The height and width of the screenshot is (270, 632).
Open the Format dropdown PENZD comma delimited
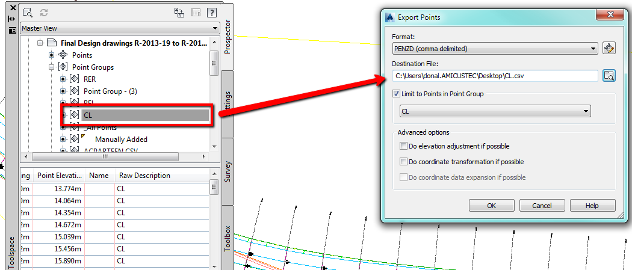[495, 49]
